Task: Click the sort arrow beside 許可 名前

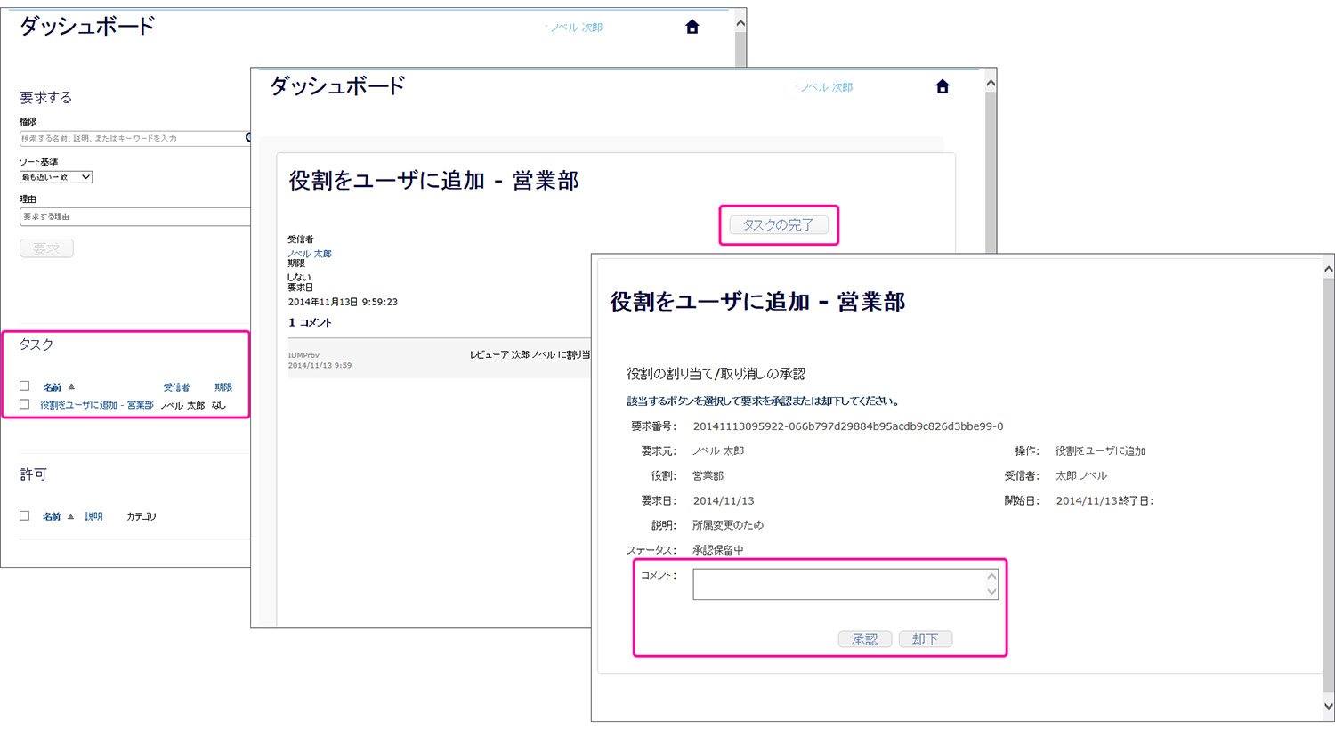Action: (x=70, y=516)
